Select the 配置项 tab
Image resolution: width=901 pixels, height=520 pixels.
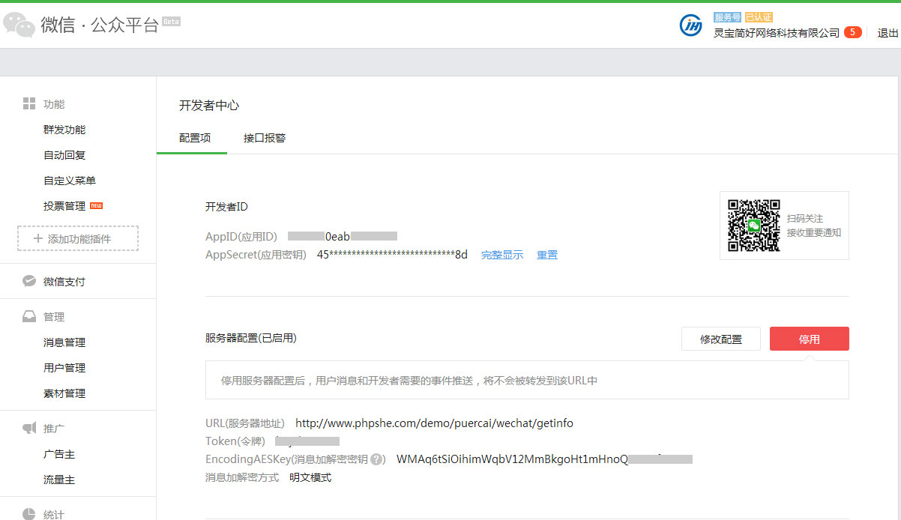click(194, 138)
